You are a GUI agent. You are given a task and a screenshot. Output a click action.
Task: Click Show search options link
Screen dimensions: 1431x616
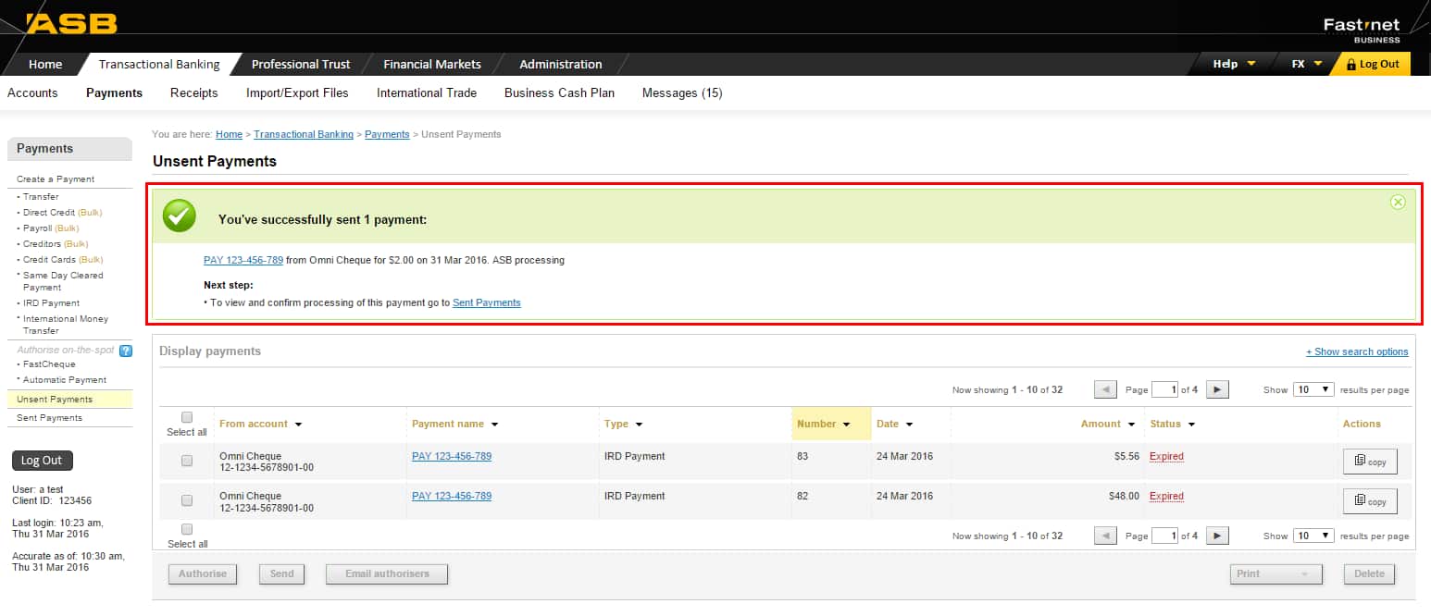click(1356, 351)
